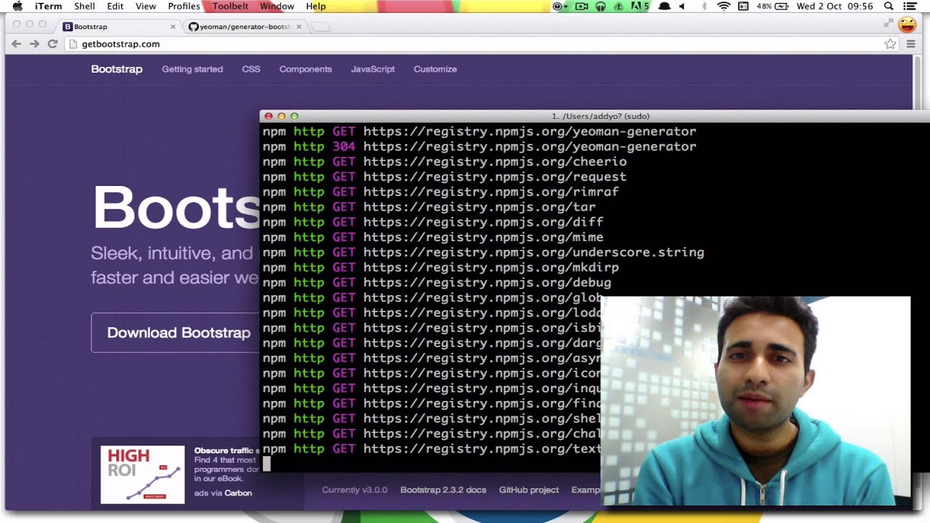Screen dimensions: 930x523
Task: Enter browser full screen via arrows icon
Action: [888, 24]
